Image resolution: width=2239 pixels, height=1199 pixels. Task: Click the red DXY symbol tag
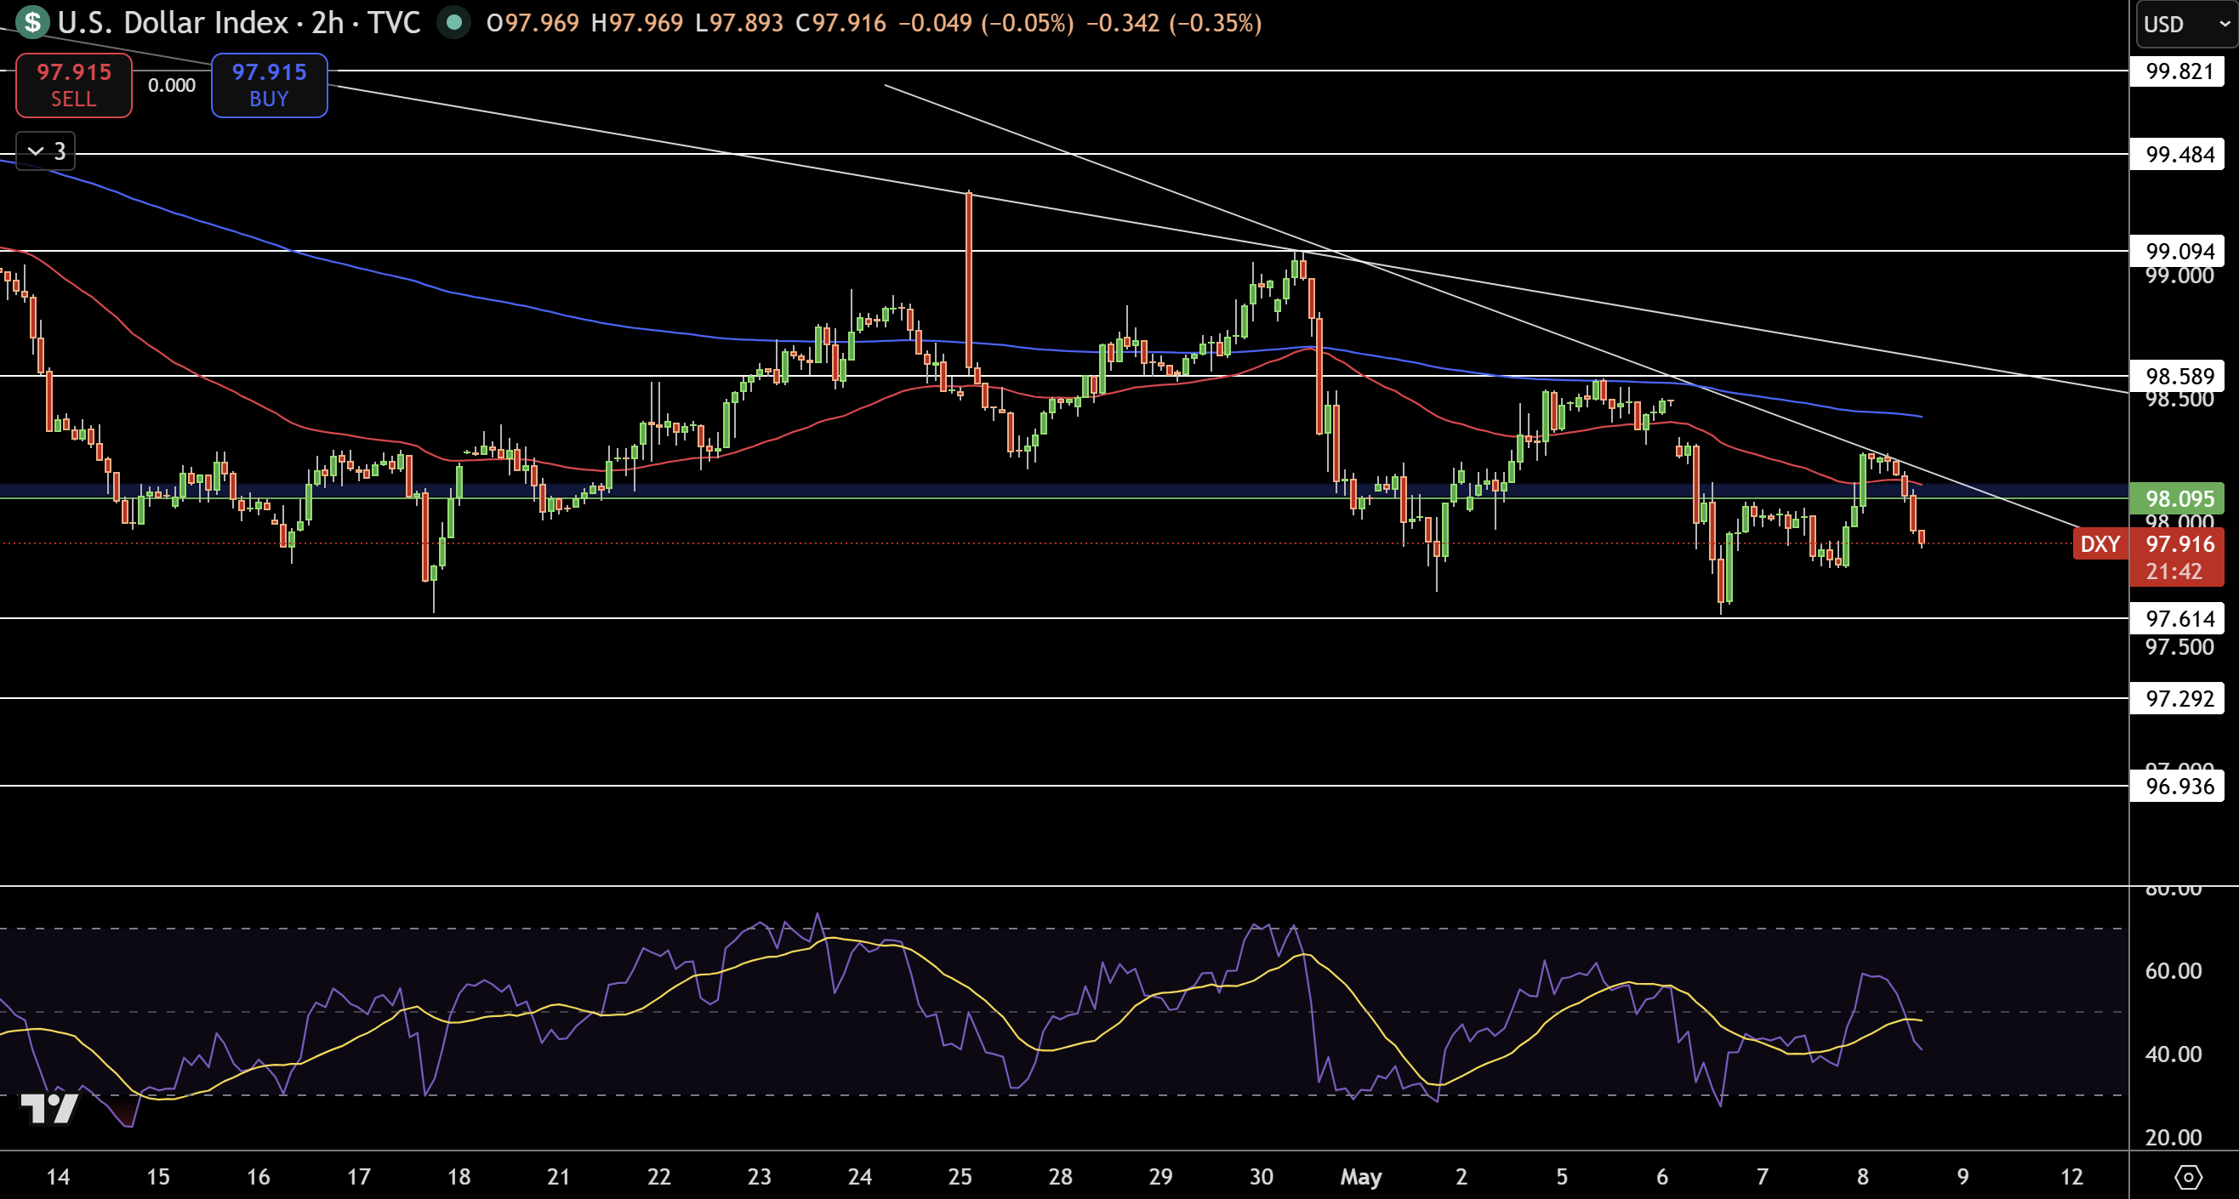pos(2100,544)
